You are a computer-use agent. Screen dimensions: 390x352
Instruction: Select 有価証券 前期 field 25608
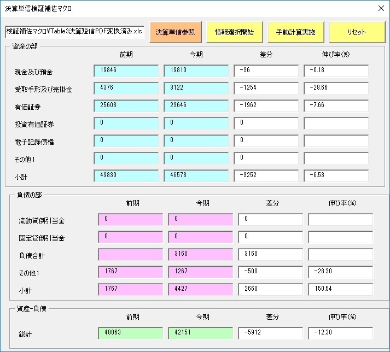pyautogui.click(x=126, y=106)
